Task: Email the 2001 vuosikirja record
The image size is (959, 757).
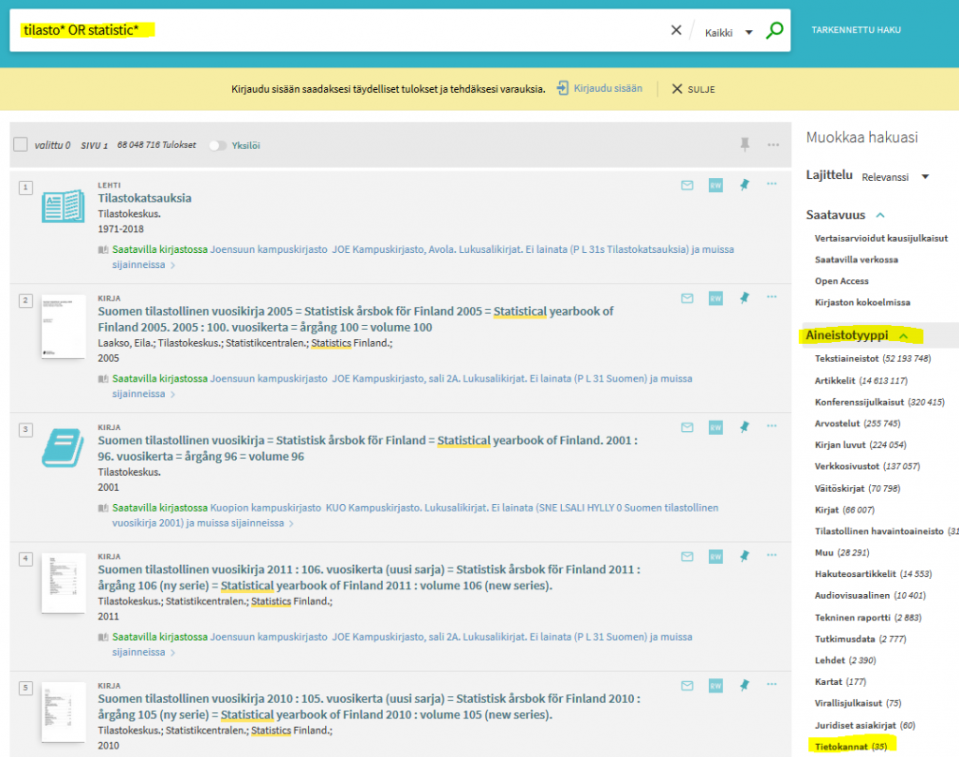Action: coord(686,427)
